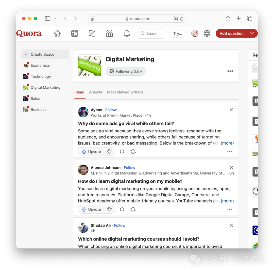Image resolution: width=274 pixels, height=270 pixels.
Task: Open more options on Alonso Johnson's answer
Action: pyautogui.click(x=230, y=209)
